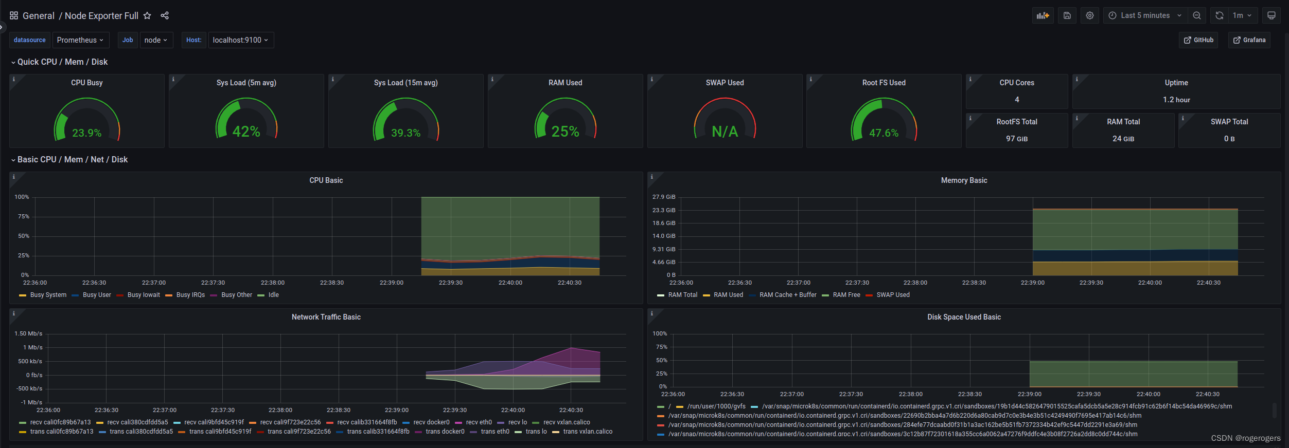Show info icon of Disk Space Used Basic panel
Screen dimensions: 1289x448
pyautogui.click(x=652, y=313)
